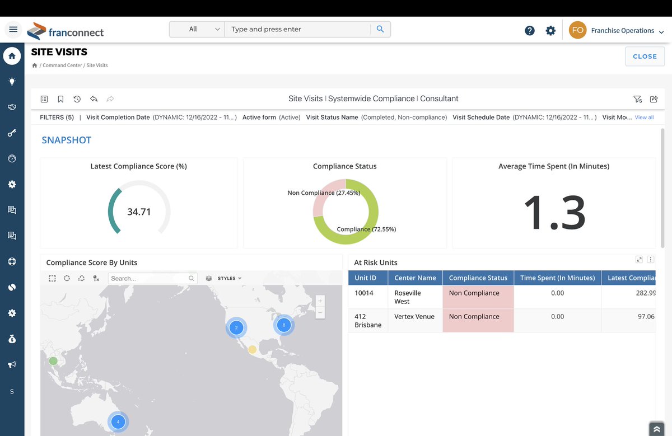Sort by the Center Name column header
The width and height of the screenshot is (672, 436).
[x=415, y=278]
